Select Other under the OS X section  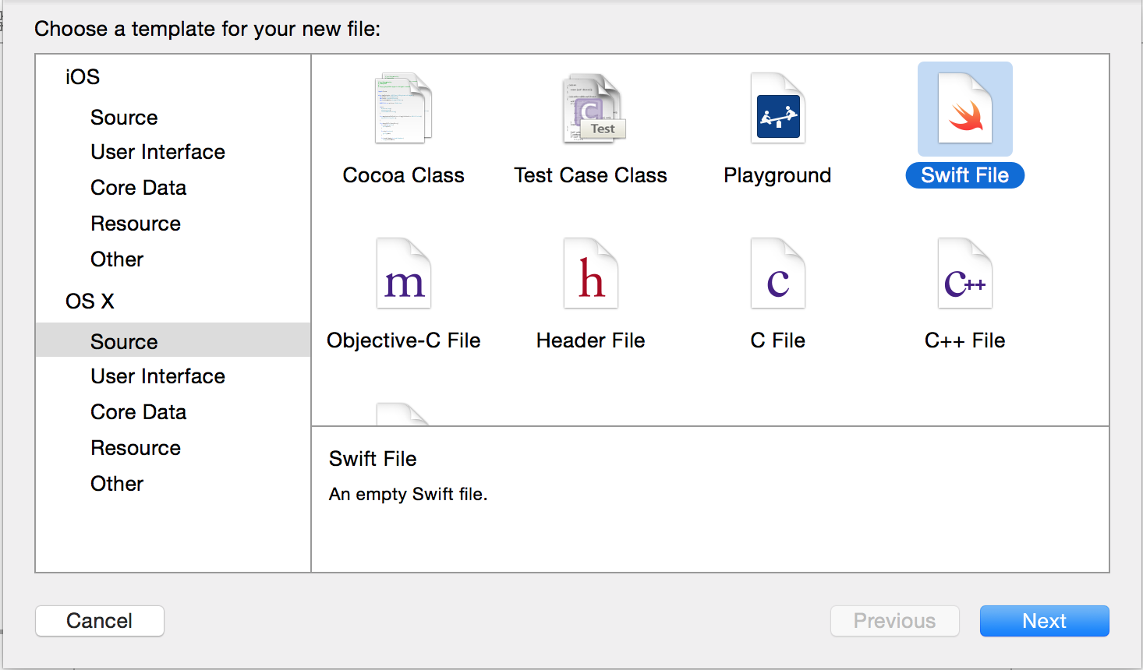point(116,483)
